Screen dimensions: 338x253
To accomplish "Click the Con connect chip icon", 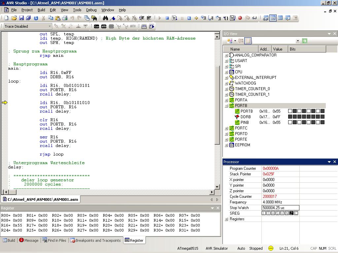I will point(97,26).
